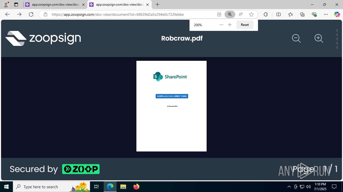The width and height of the screenshot is (343, 192).
Task: Open a new browser tab
Action: (158, 5)
